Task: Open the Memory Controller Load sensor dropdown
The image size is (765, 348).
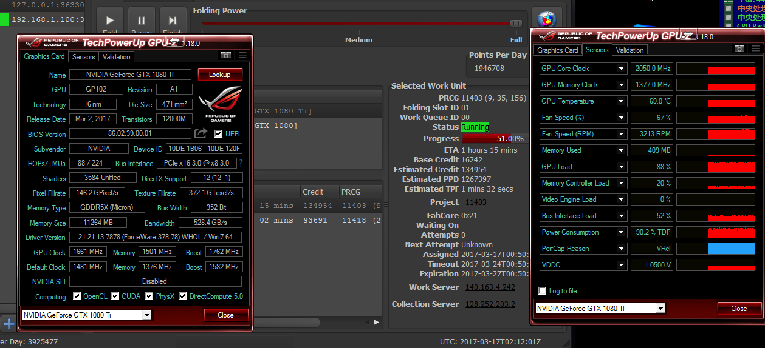Action: [x=621, y=183]
